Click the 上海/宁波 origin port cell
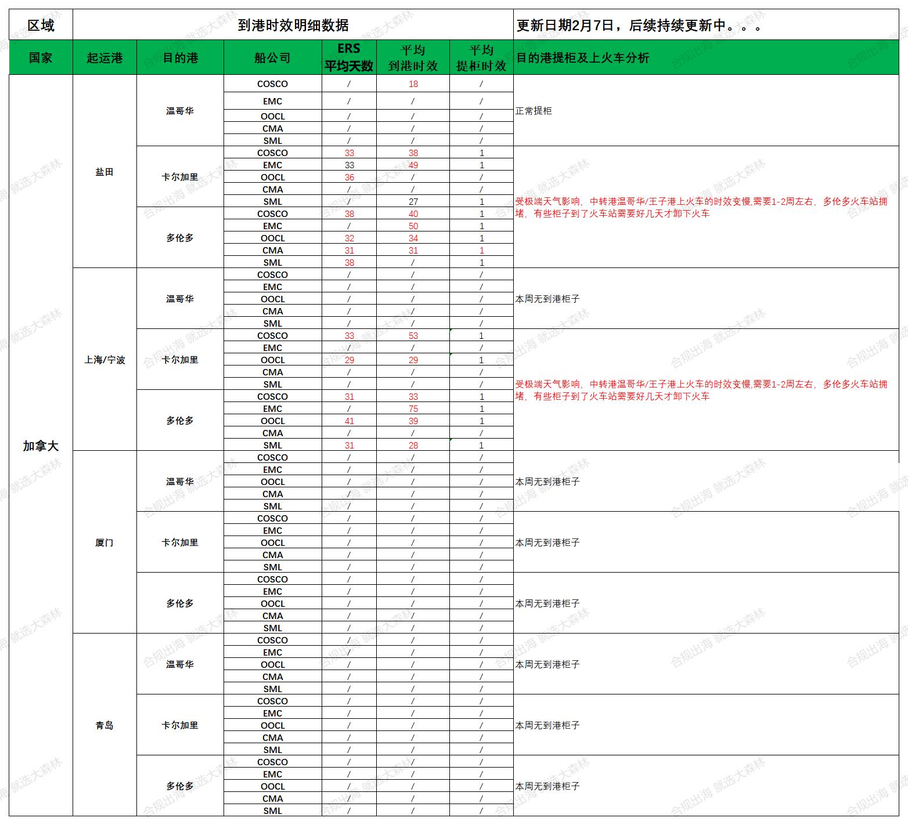908x825 pixels. click(105, 360)
